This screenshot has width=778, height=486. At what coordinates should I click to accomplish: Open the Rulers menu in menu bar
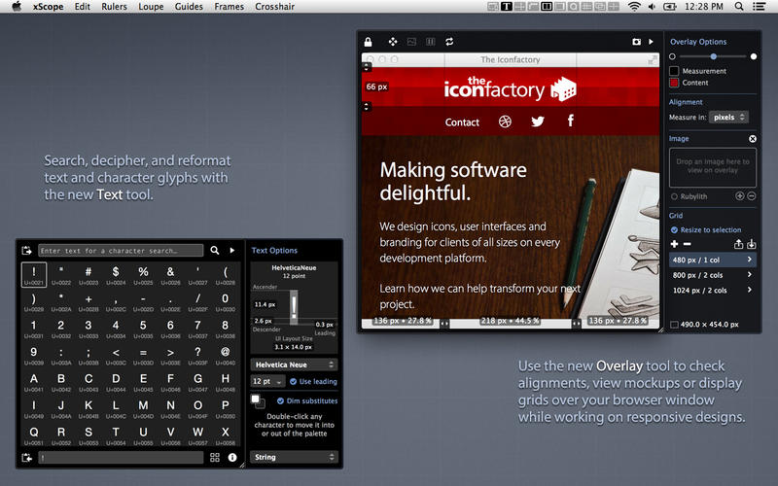click(114, 7)
